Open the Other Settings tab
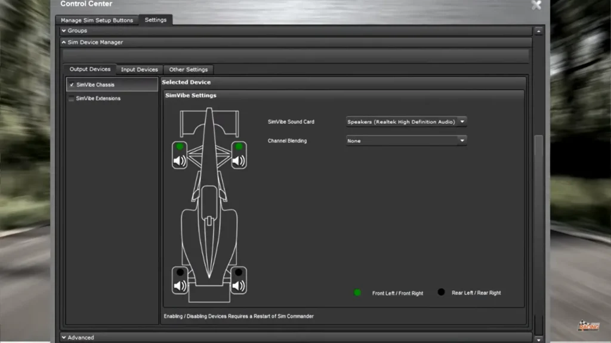Image resolution: width=611 pixels, height=343 pixels. coord(188,69)
